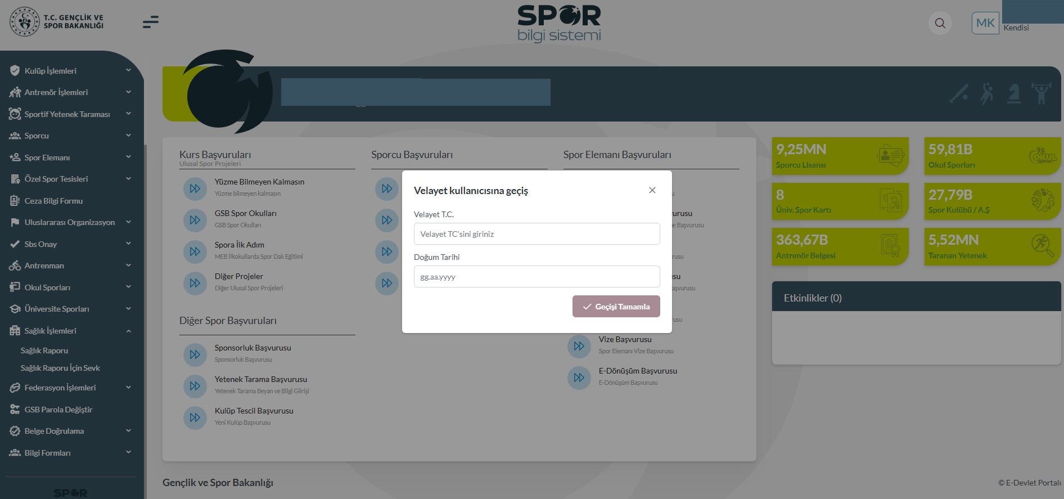This screenshot has height=499, width=1064.
Task: Focus the Velayet T.C. input field
Action: [536, 234]
